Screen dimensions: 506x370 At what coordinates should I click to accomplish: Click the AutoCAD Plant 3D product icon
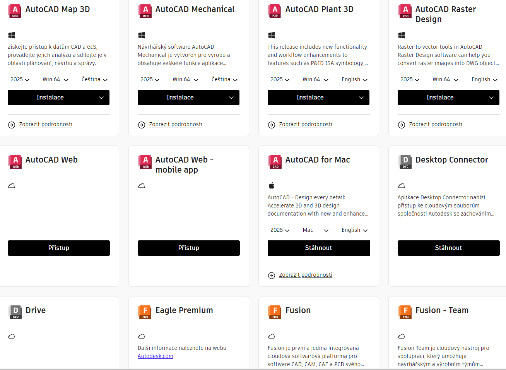click(275, 11)
